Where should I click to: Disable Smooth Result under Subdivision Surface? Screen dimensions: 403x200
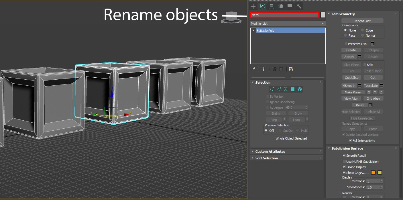tap(344, 156)
